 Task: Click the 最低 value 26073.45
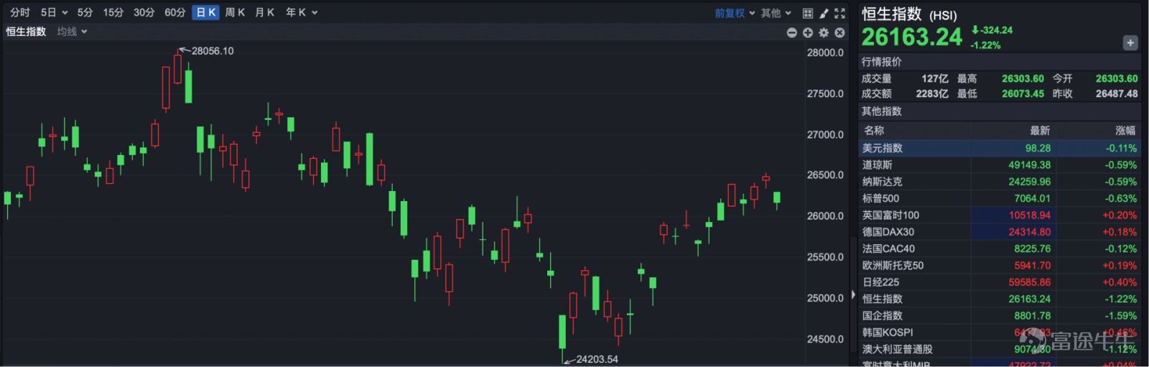pos(1023,93)
